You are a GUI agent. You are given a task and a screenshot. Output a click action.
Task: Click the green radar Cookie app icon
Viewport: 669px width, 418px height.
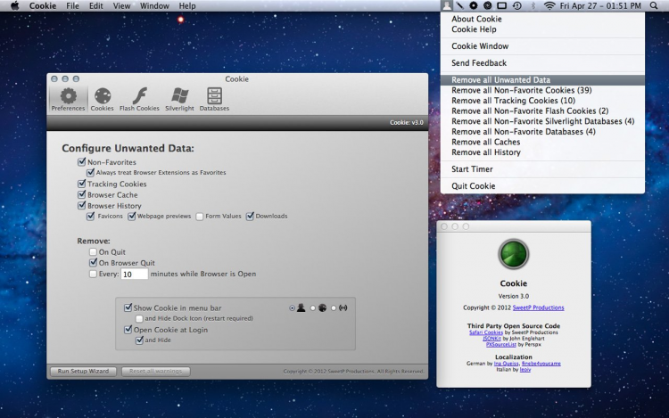pos(513,254)
